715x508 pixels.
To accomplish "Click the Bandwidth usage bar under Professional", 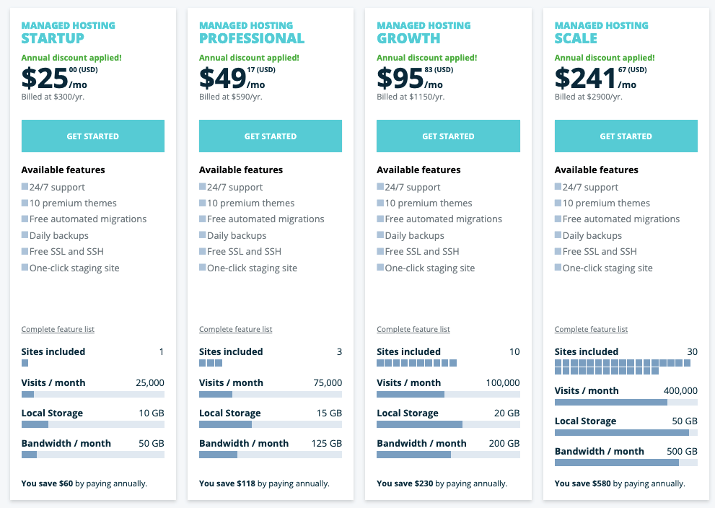I will pos(270,455).
